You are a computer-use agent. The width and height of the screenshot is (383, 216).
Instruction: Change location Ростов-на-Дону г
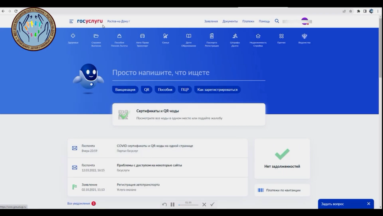[x=118, y=21]
